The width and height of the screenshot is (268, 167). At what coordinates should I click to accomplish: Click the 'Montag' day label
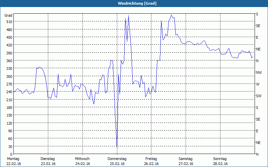point(13,159)
